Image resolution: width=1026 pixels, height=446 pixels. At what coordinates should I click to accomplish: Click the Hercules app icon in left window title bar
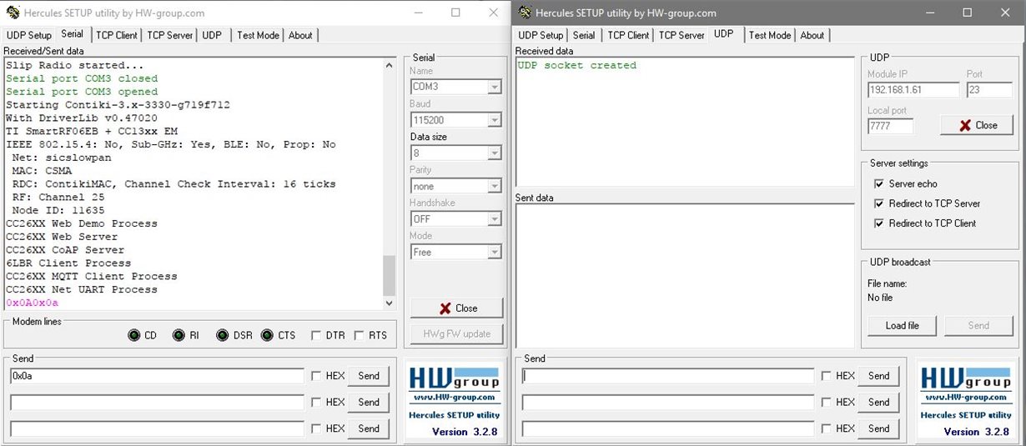[x=13, y=13]
